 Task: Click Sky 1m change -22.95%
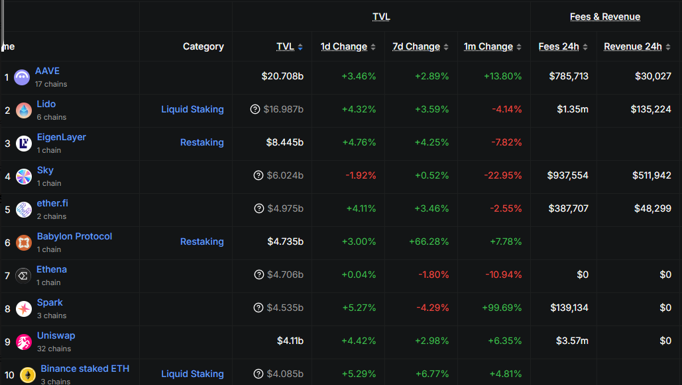click(x=503, y=175)
